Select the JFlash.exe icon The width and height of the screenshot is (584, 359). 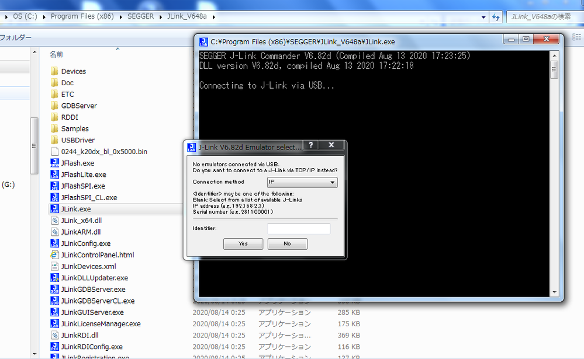point(54,163)
